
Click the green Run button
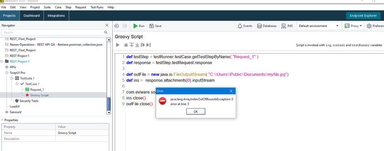(139, 26)
